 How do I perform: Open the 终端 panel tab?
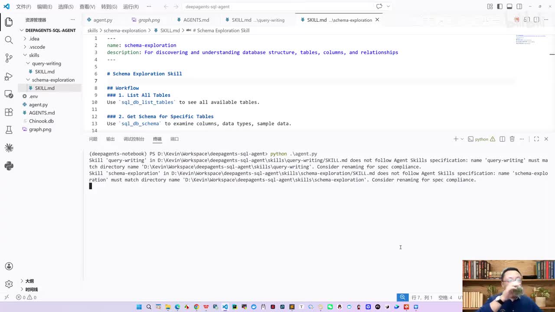pos(157,139)
